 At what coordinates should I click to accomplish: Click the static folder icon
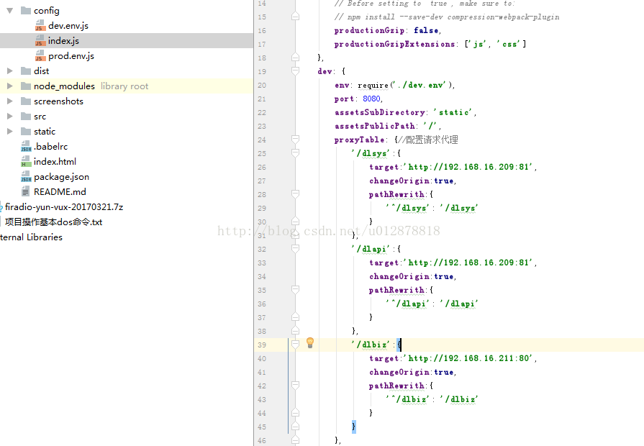(26, 132)
